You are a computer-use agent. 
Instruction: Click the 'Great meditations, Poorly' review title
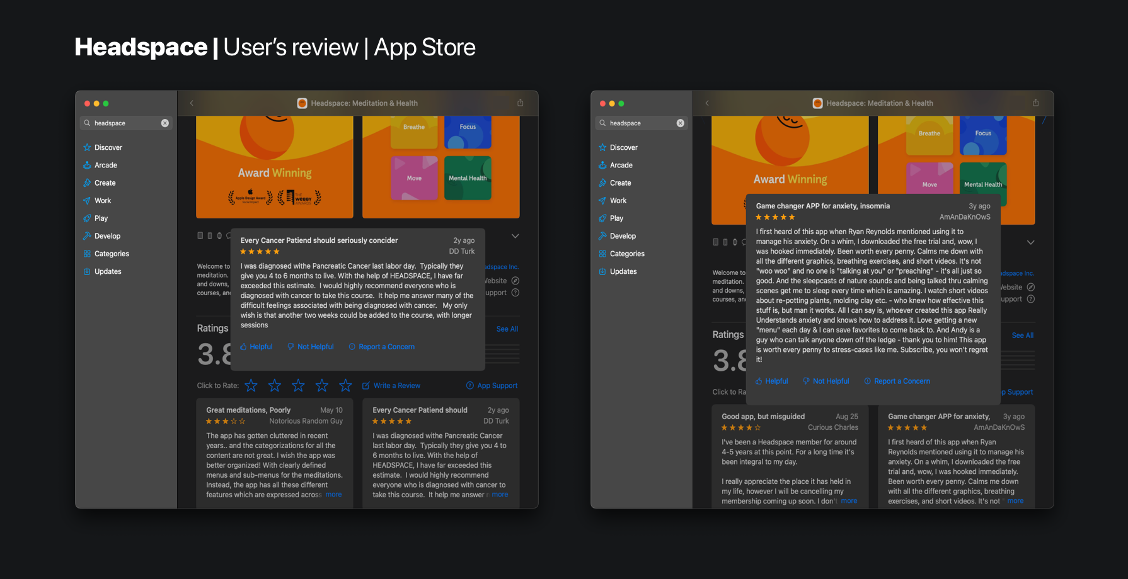(248, 410)
